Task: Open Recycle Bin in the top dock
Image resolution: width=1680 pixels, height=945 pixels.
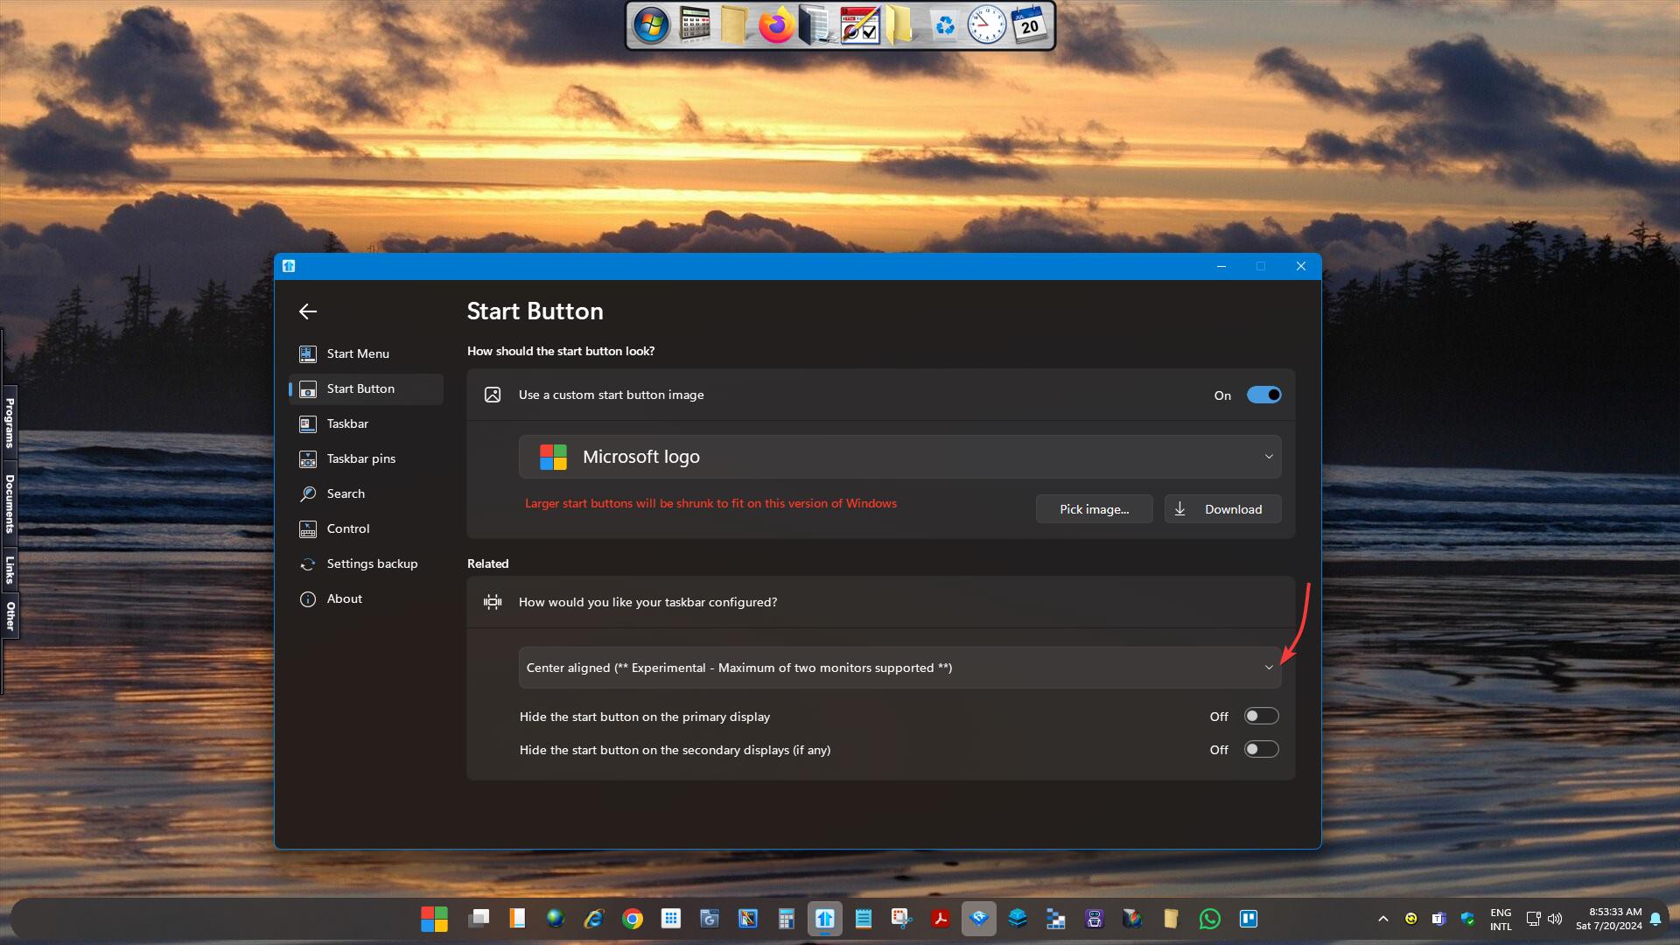Action: point(944,25)
